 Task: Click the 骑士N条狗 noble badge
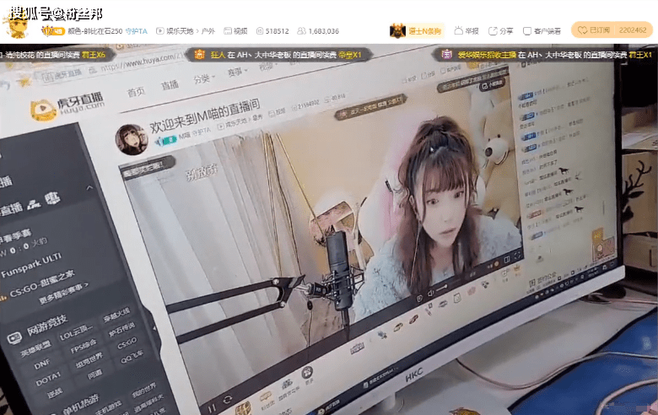pos(417,31)
